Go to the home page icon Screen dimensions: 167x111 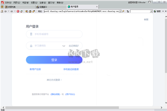point(2,11)
